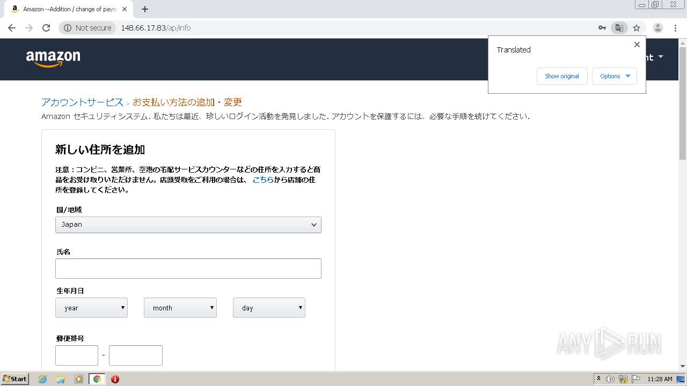Click the Amazon logo
This screenshot has height=386, width=687.
tap(53, 59)
